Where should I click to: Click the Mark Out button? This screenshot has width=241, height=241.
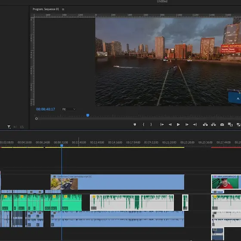tap(151, 124)
